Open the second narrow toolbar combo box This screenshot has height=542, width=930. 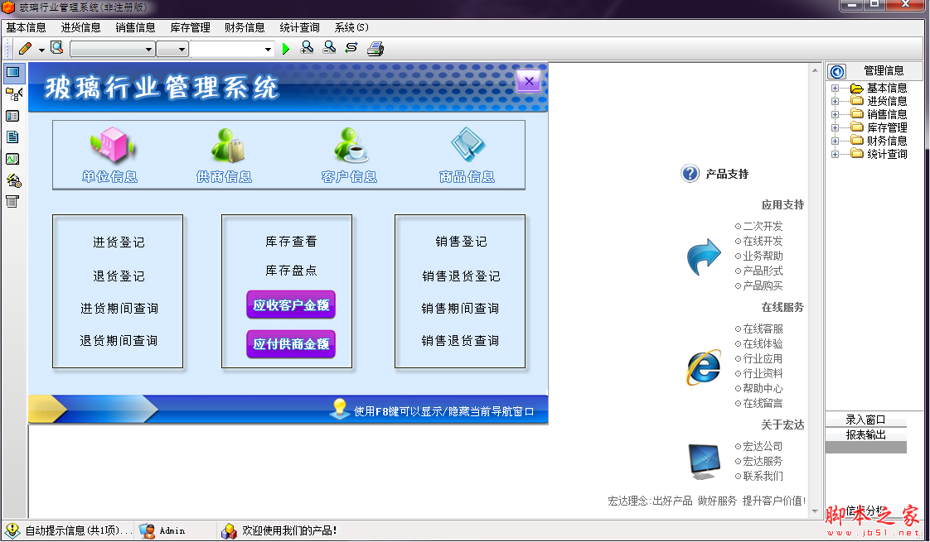172,49
